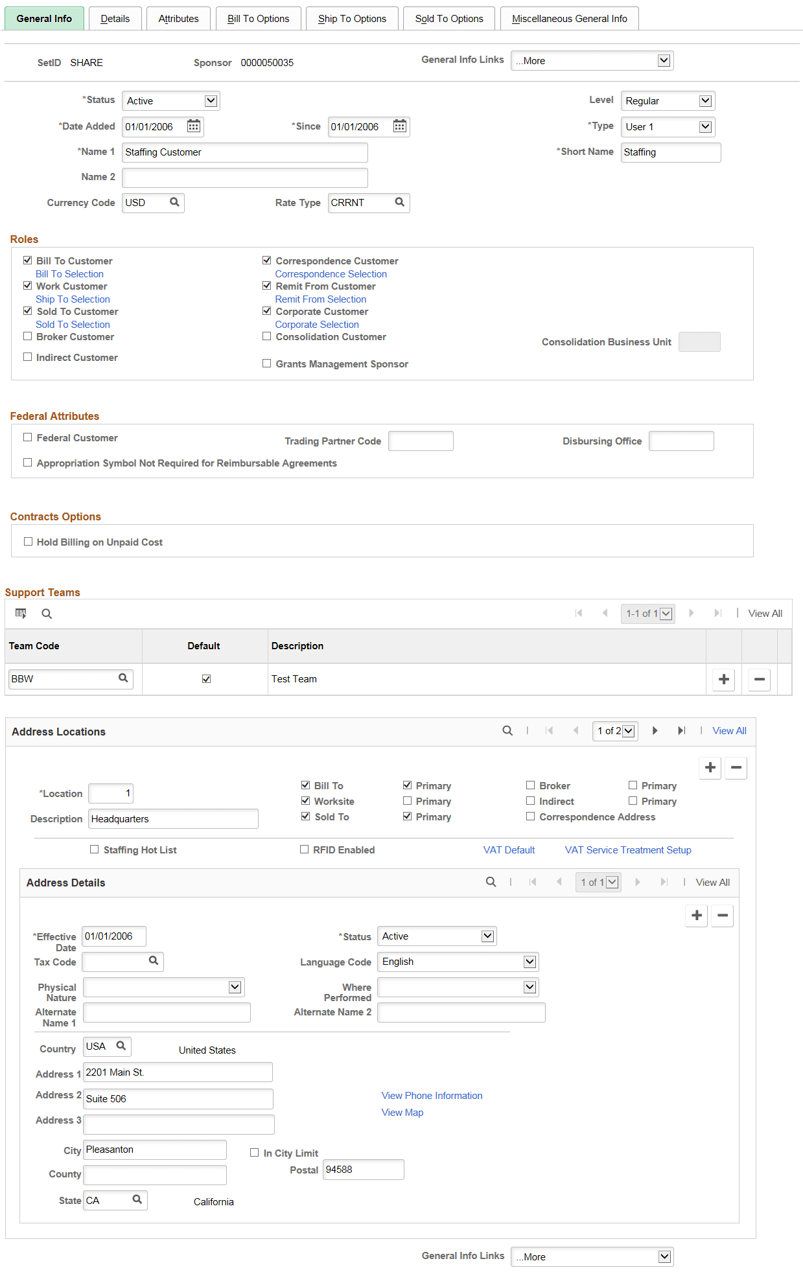
Task: Switch to the Attributes tab
Action: coord(178,19)
